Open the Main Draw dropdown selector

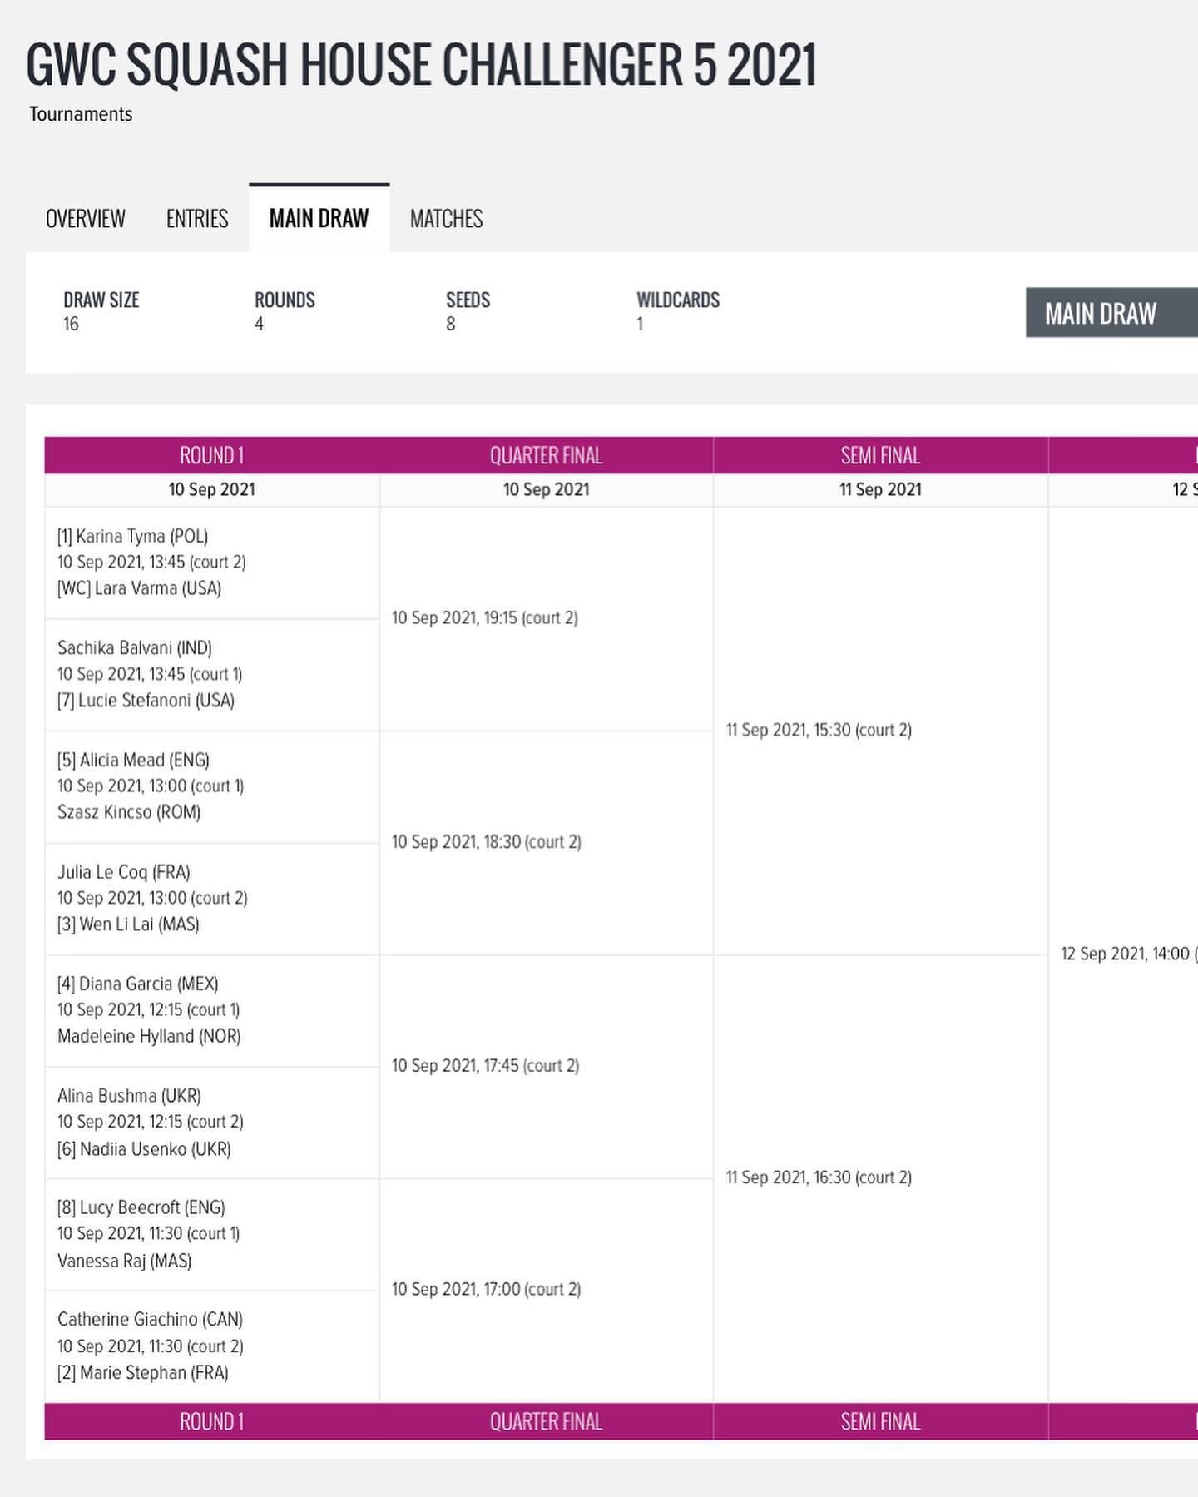(1111, 313)
